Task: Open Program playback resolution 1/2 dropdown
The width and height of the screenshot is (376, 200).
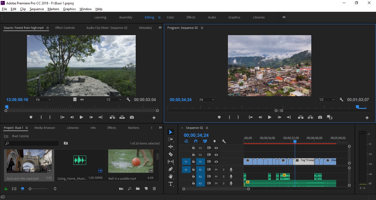Action: 327,100
